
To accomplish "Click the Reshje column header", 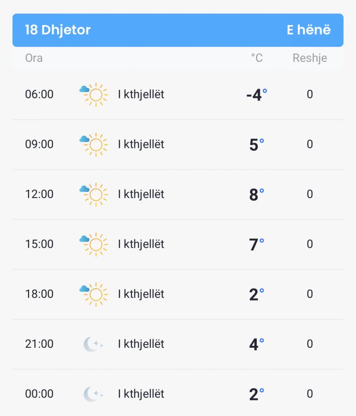I will pyautogui.click(x=310, y=58).
